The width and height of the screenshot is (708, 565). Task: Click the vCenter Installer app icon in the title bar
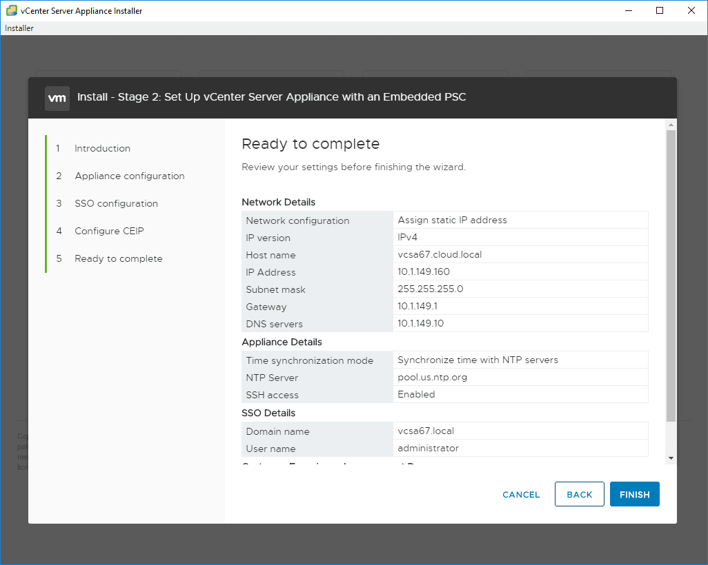point(11,10)
